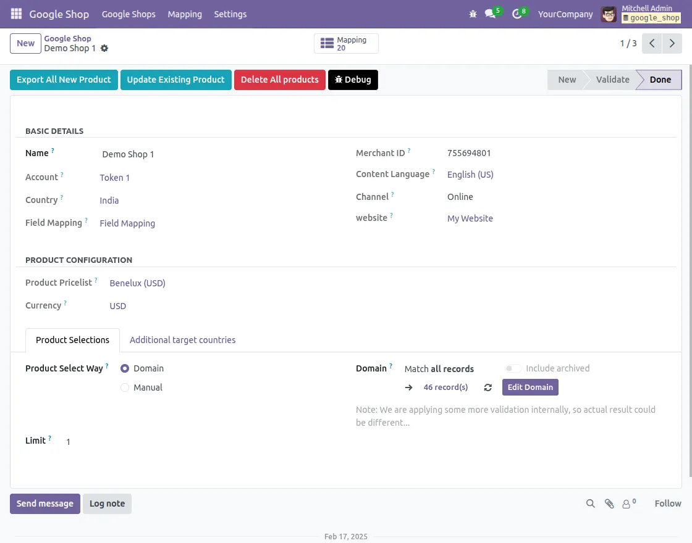Click Export All New Product
Screen dimensions: 692x543
[x=64, y=80]
